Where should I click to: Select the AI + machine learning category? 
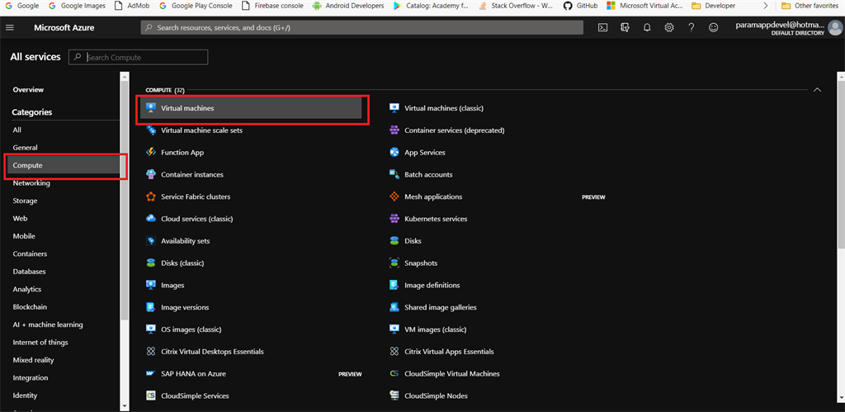[x=48, y=324]
